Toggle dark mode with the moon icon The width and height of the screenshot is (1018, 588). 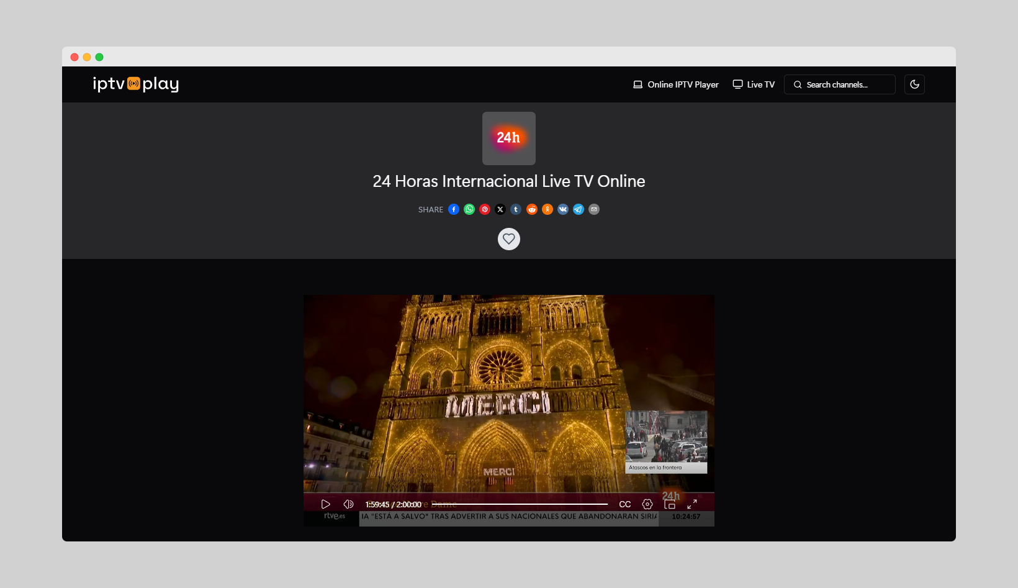tap(914, 84)
